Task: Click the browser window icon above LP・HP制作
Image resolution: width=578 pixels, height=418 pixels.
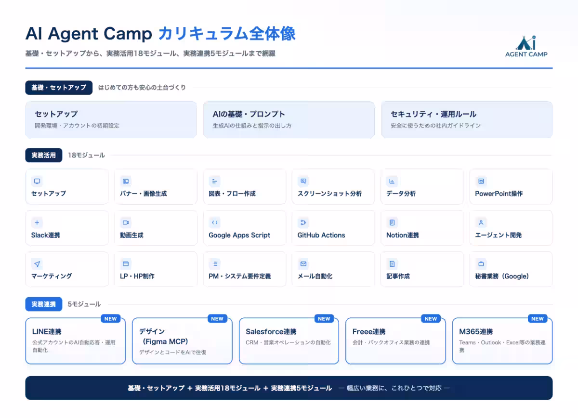Action: pos(126,264)
